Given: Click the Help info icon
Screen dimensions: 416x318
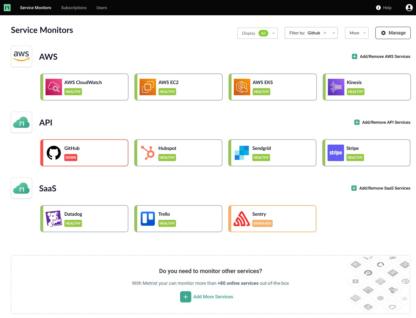Looking at the screenshot, I should (x=378, y=8).
